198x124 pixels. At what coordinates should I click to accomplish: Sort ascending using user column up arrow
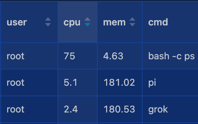coord(48,19)
